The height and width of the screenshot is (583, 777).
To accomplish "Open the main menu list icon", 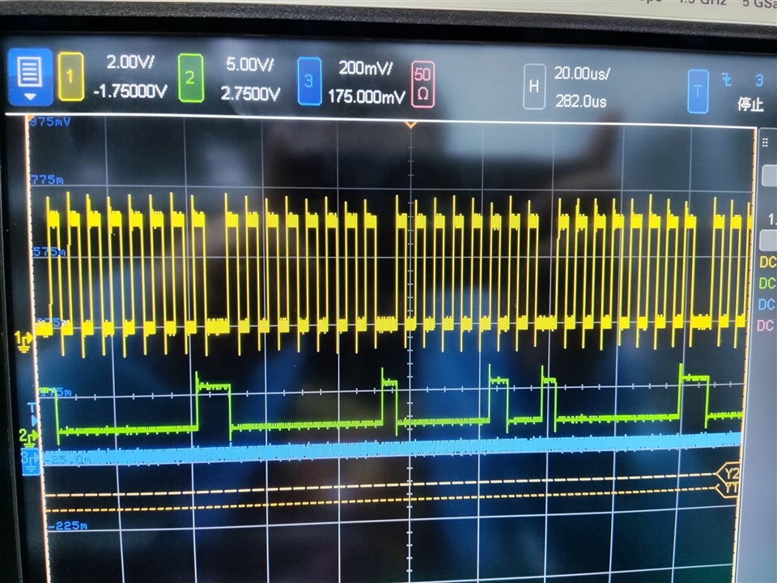I will (30, 77).
